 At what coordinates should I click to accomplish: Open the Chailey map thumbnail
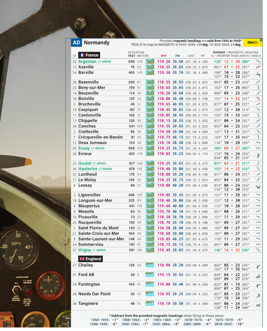150,265
